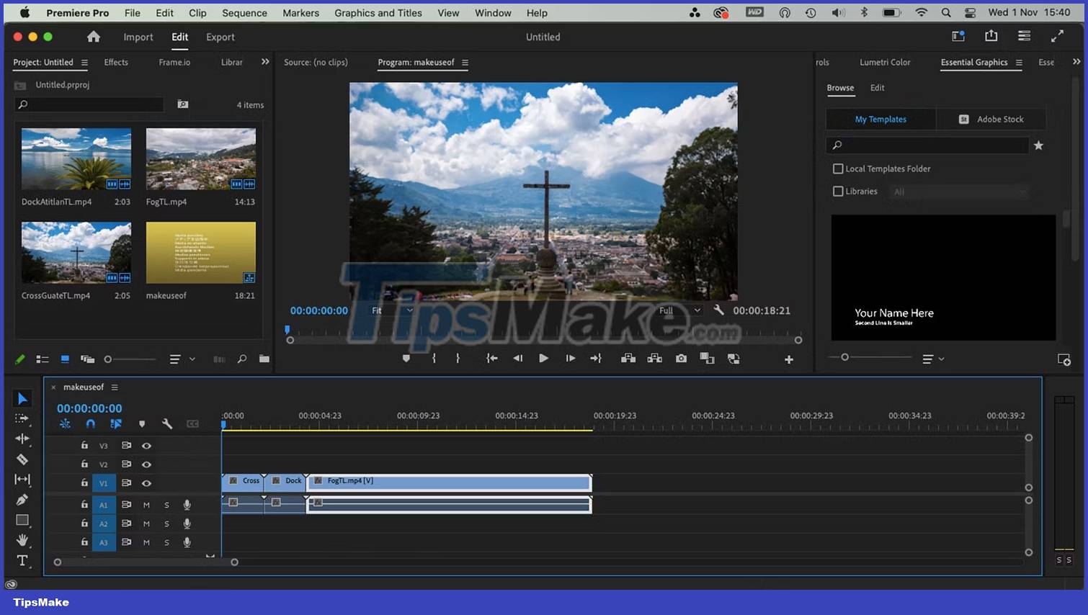Click the camera Export Frame icon in Program monitor
This screenshot has width=1088, height=615.
[680, 358]
